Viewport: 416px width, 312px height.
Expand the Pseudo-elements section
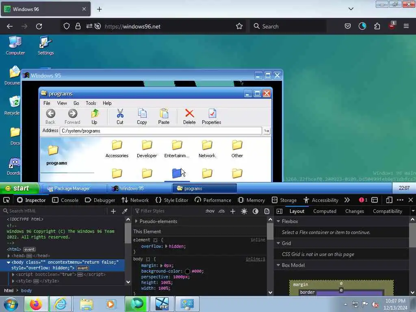coord(136,221)
